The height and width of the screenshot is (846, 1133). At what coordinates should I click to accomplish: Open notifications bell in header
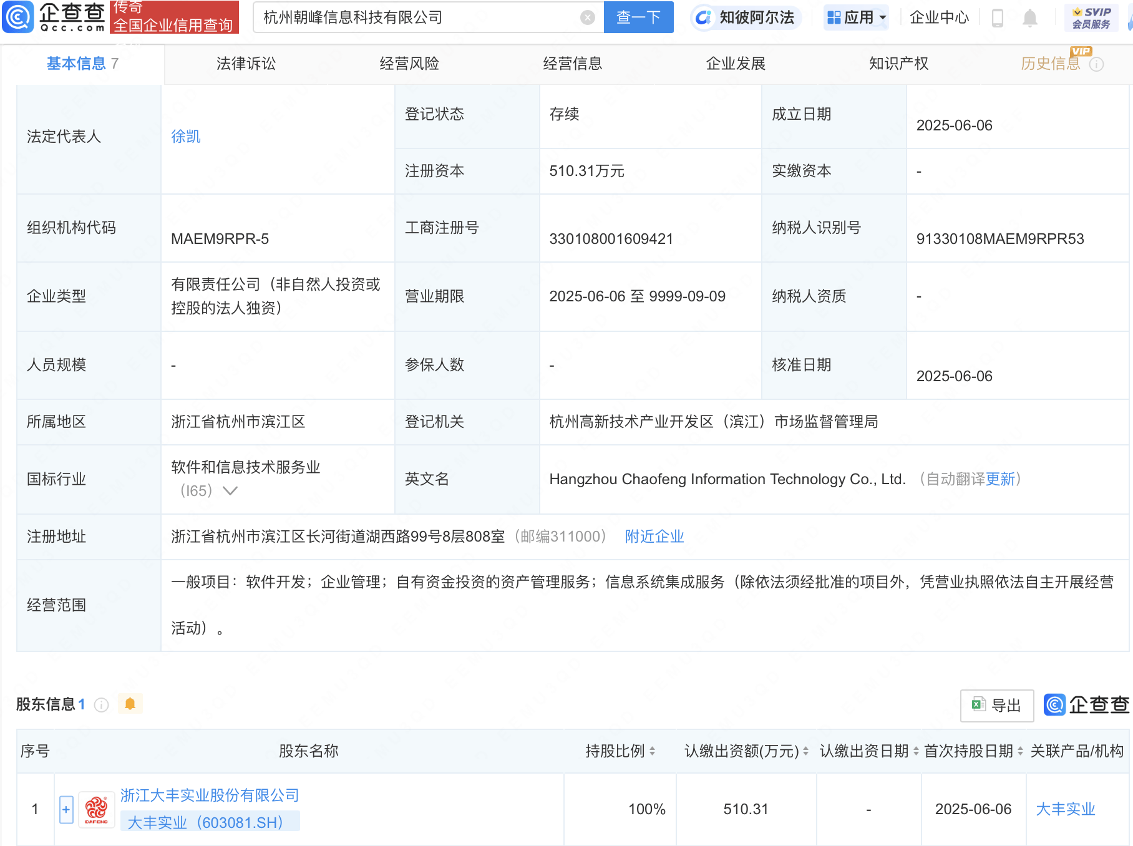click(1030, 17)
